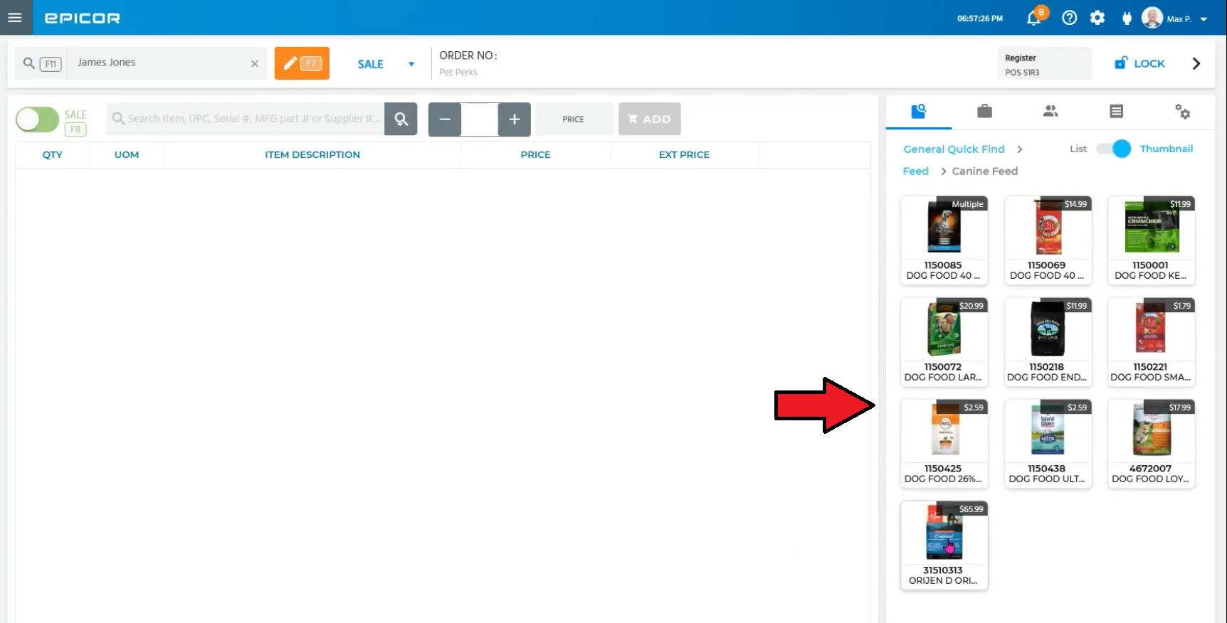Open the hamburger main menu

tap(15, 18)
